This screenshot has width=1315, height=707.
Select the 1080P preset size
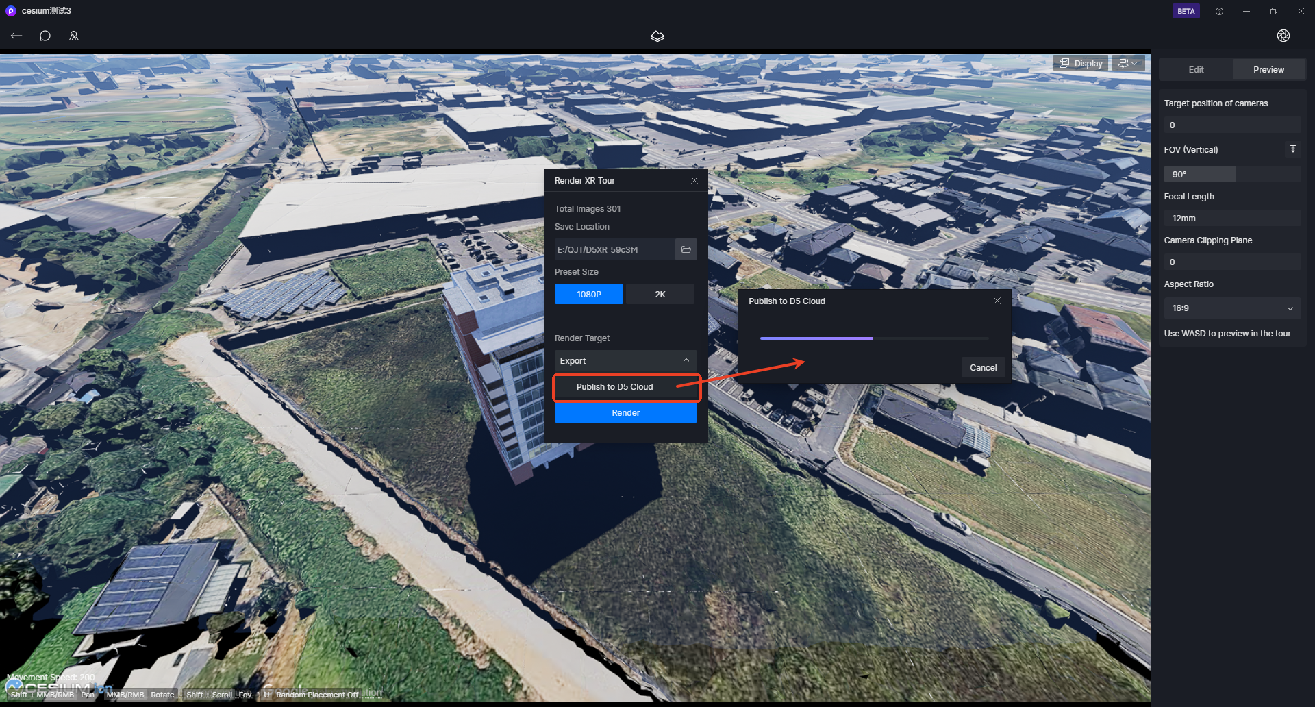click(x=588, y=294)
